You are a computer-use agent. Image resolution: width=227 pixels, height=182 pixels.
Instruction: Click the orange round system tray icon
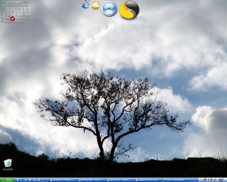215,180
